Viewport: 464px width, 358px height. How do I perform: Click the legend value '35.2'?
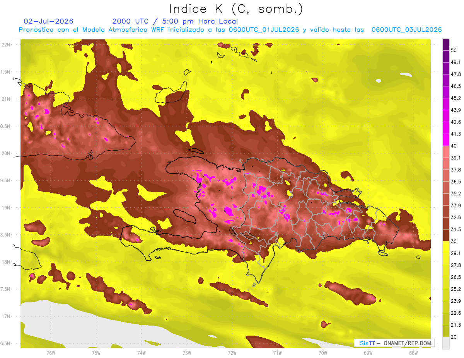[456, 193]
